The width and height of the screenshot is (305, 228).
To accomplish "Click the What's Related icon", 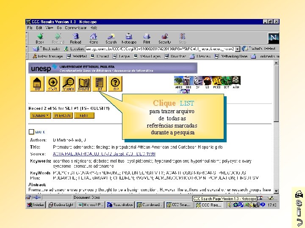I will tap(245, 49).
